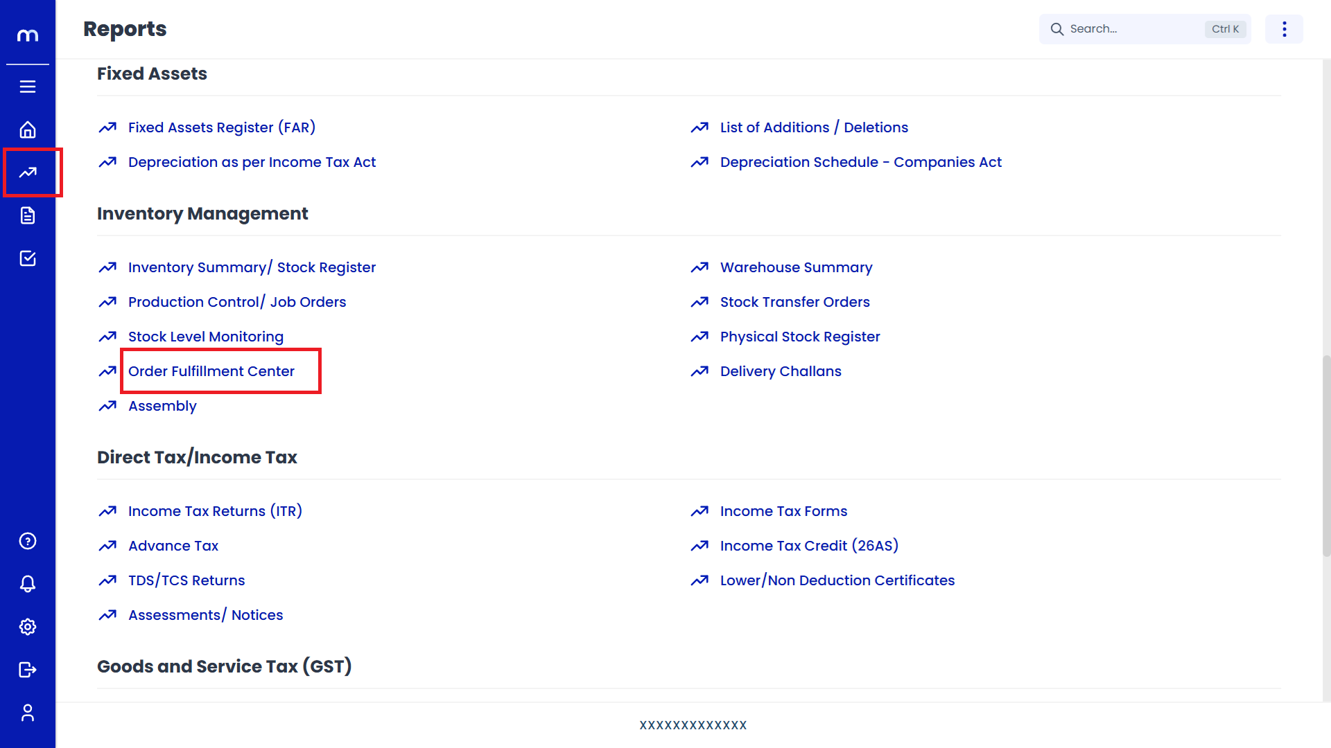Open Delivery Challans report
Screen dimensions: 1331x748
(x=781, y=371)
